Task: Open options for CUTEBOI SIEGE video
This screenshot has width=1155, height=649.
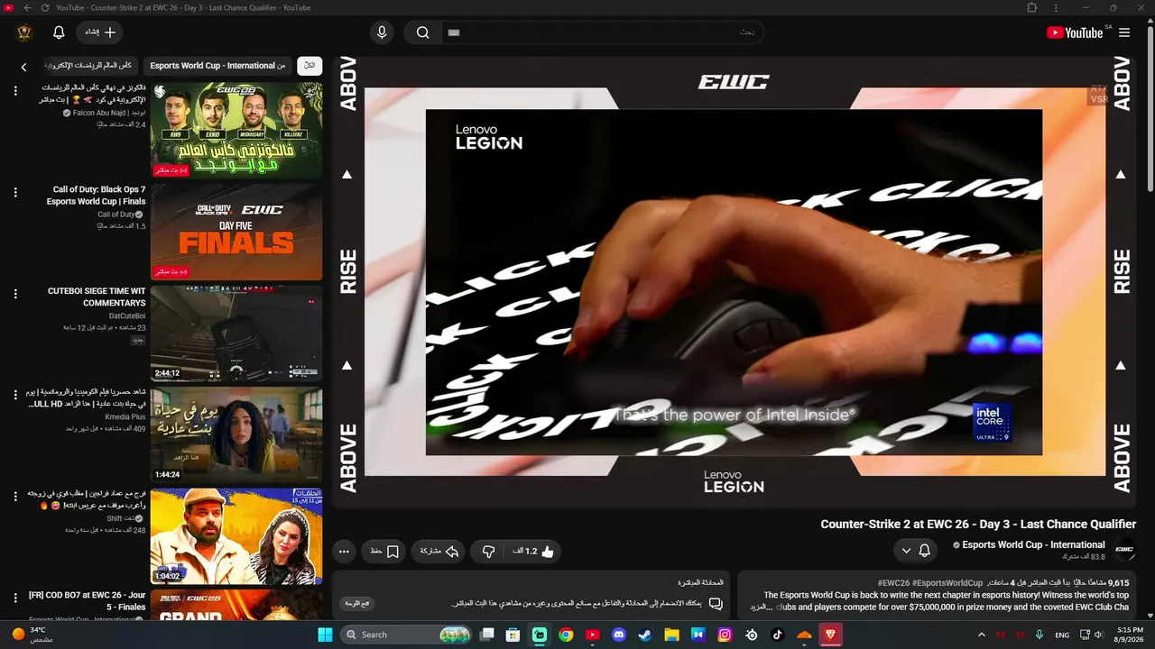Action: point(15,294)
